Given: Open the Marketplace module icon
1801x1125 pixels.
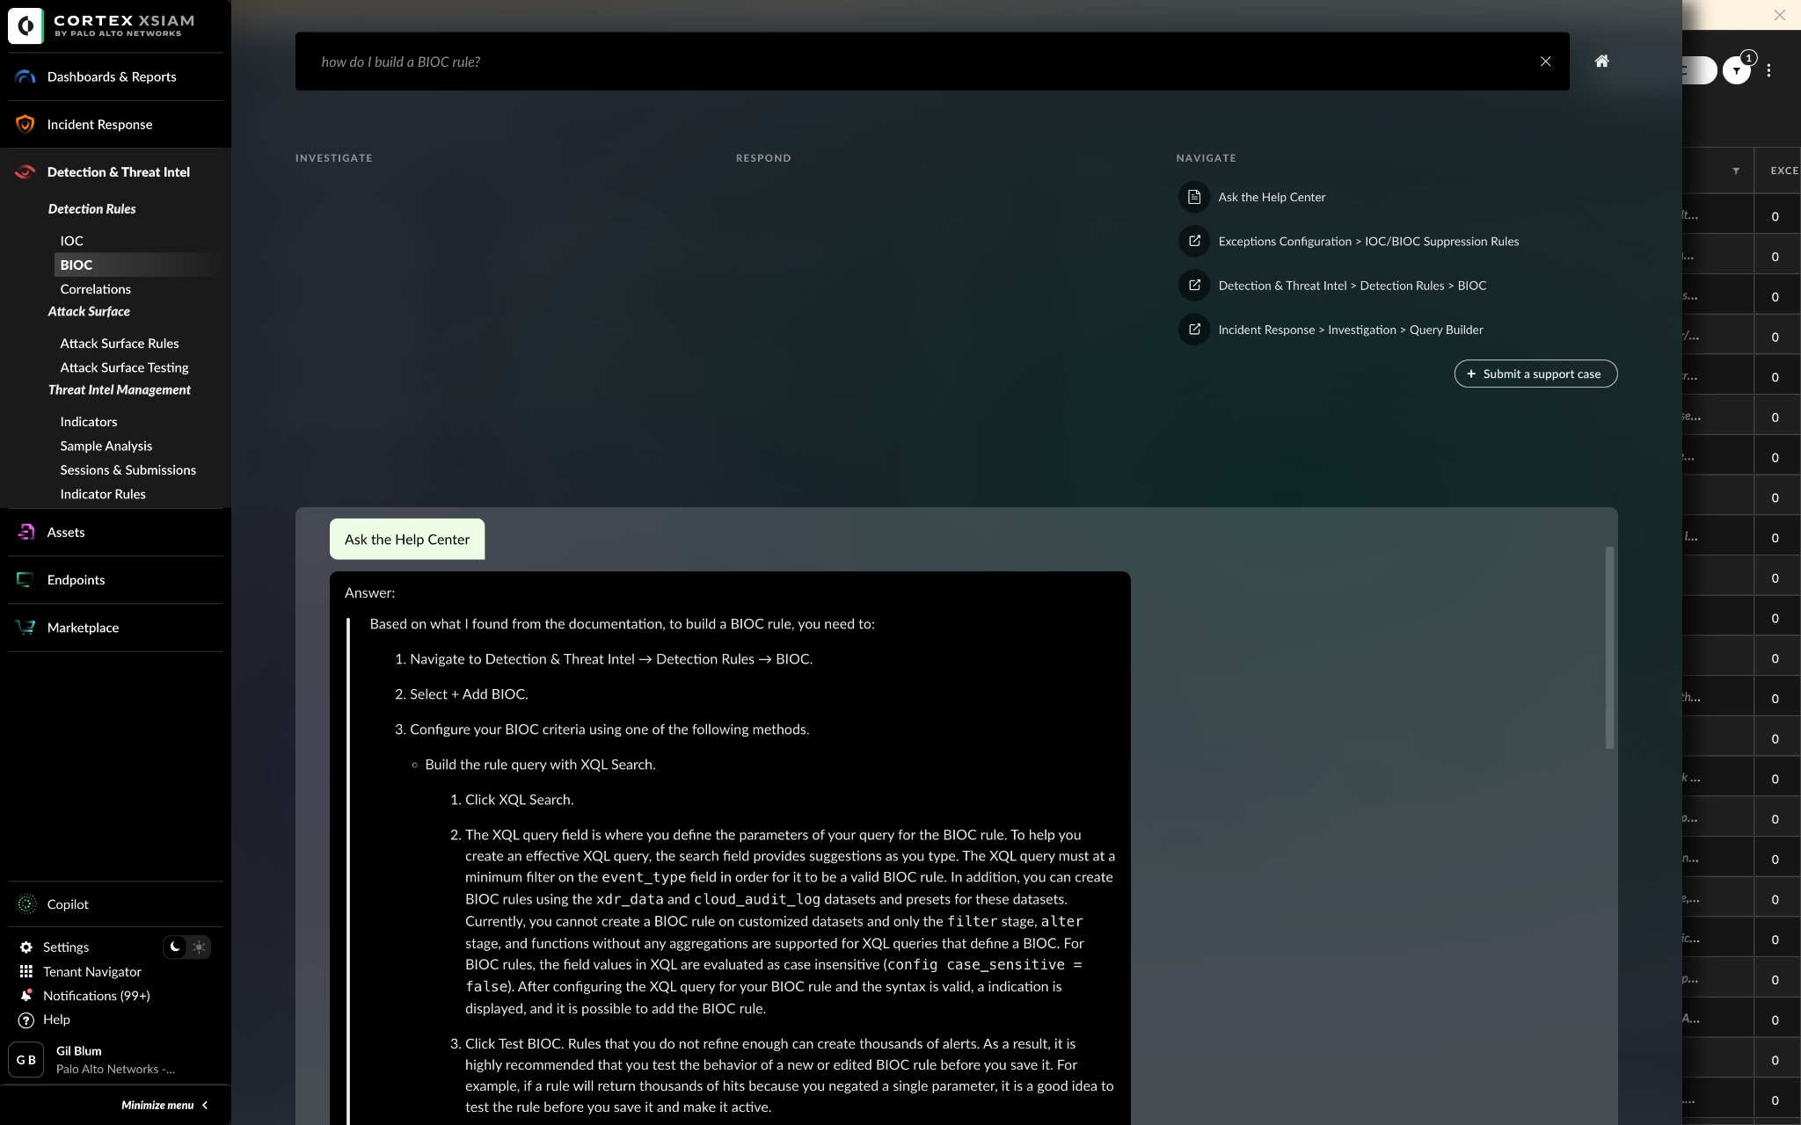Looking at the screenshot, I should click(x=26, y=626).
